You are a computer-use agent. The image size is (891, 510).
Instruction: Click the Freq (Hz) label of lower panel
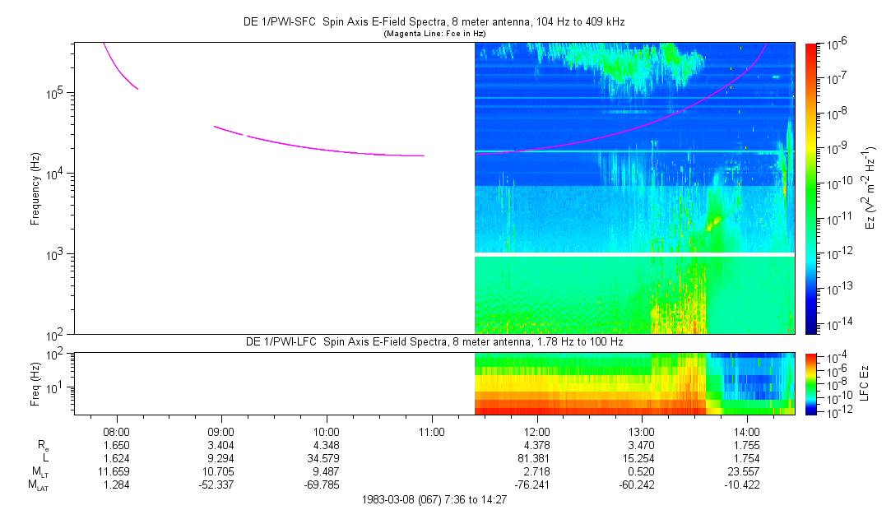35,382
